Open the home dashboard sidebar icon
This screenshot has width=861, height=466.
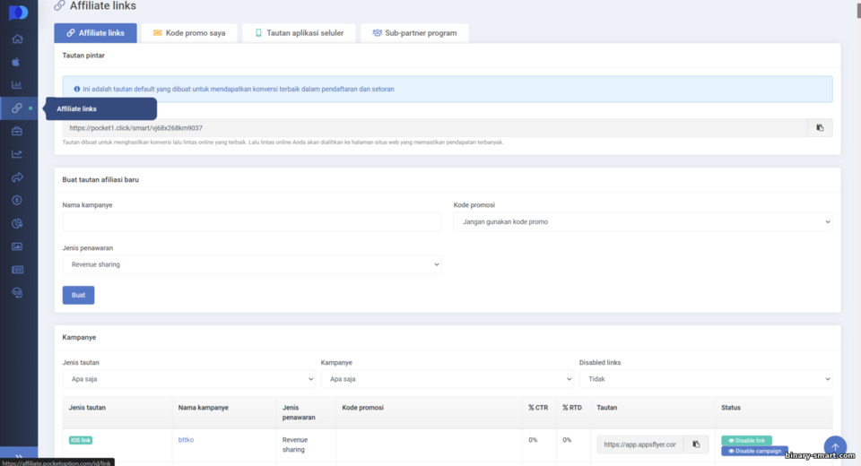(x=18, y=39)
